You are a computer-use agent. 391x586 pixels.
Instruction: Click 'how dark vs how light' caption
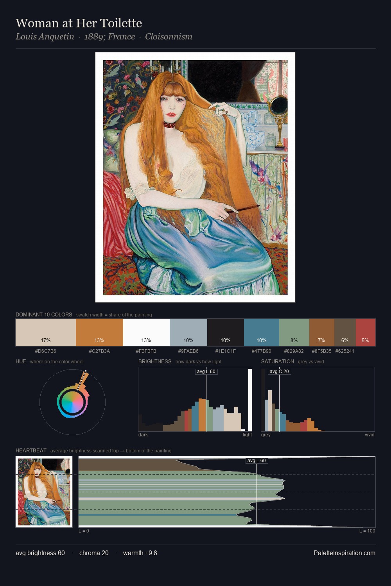(199, 361)
